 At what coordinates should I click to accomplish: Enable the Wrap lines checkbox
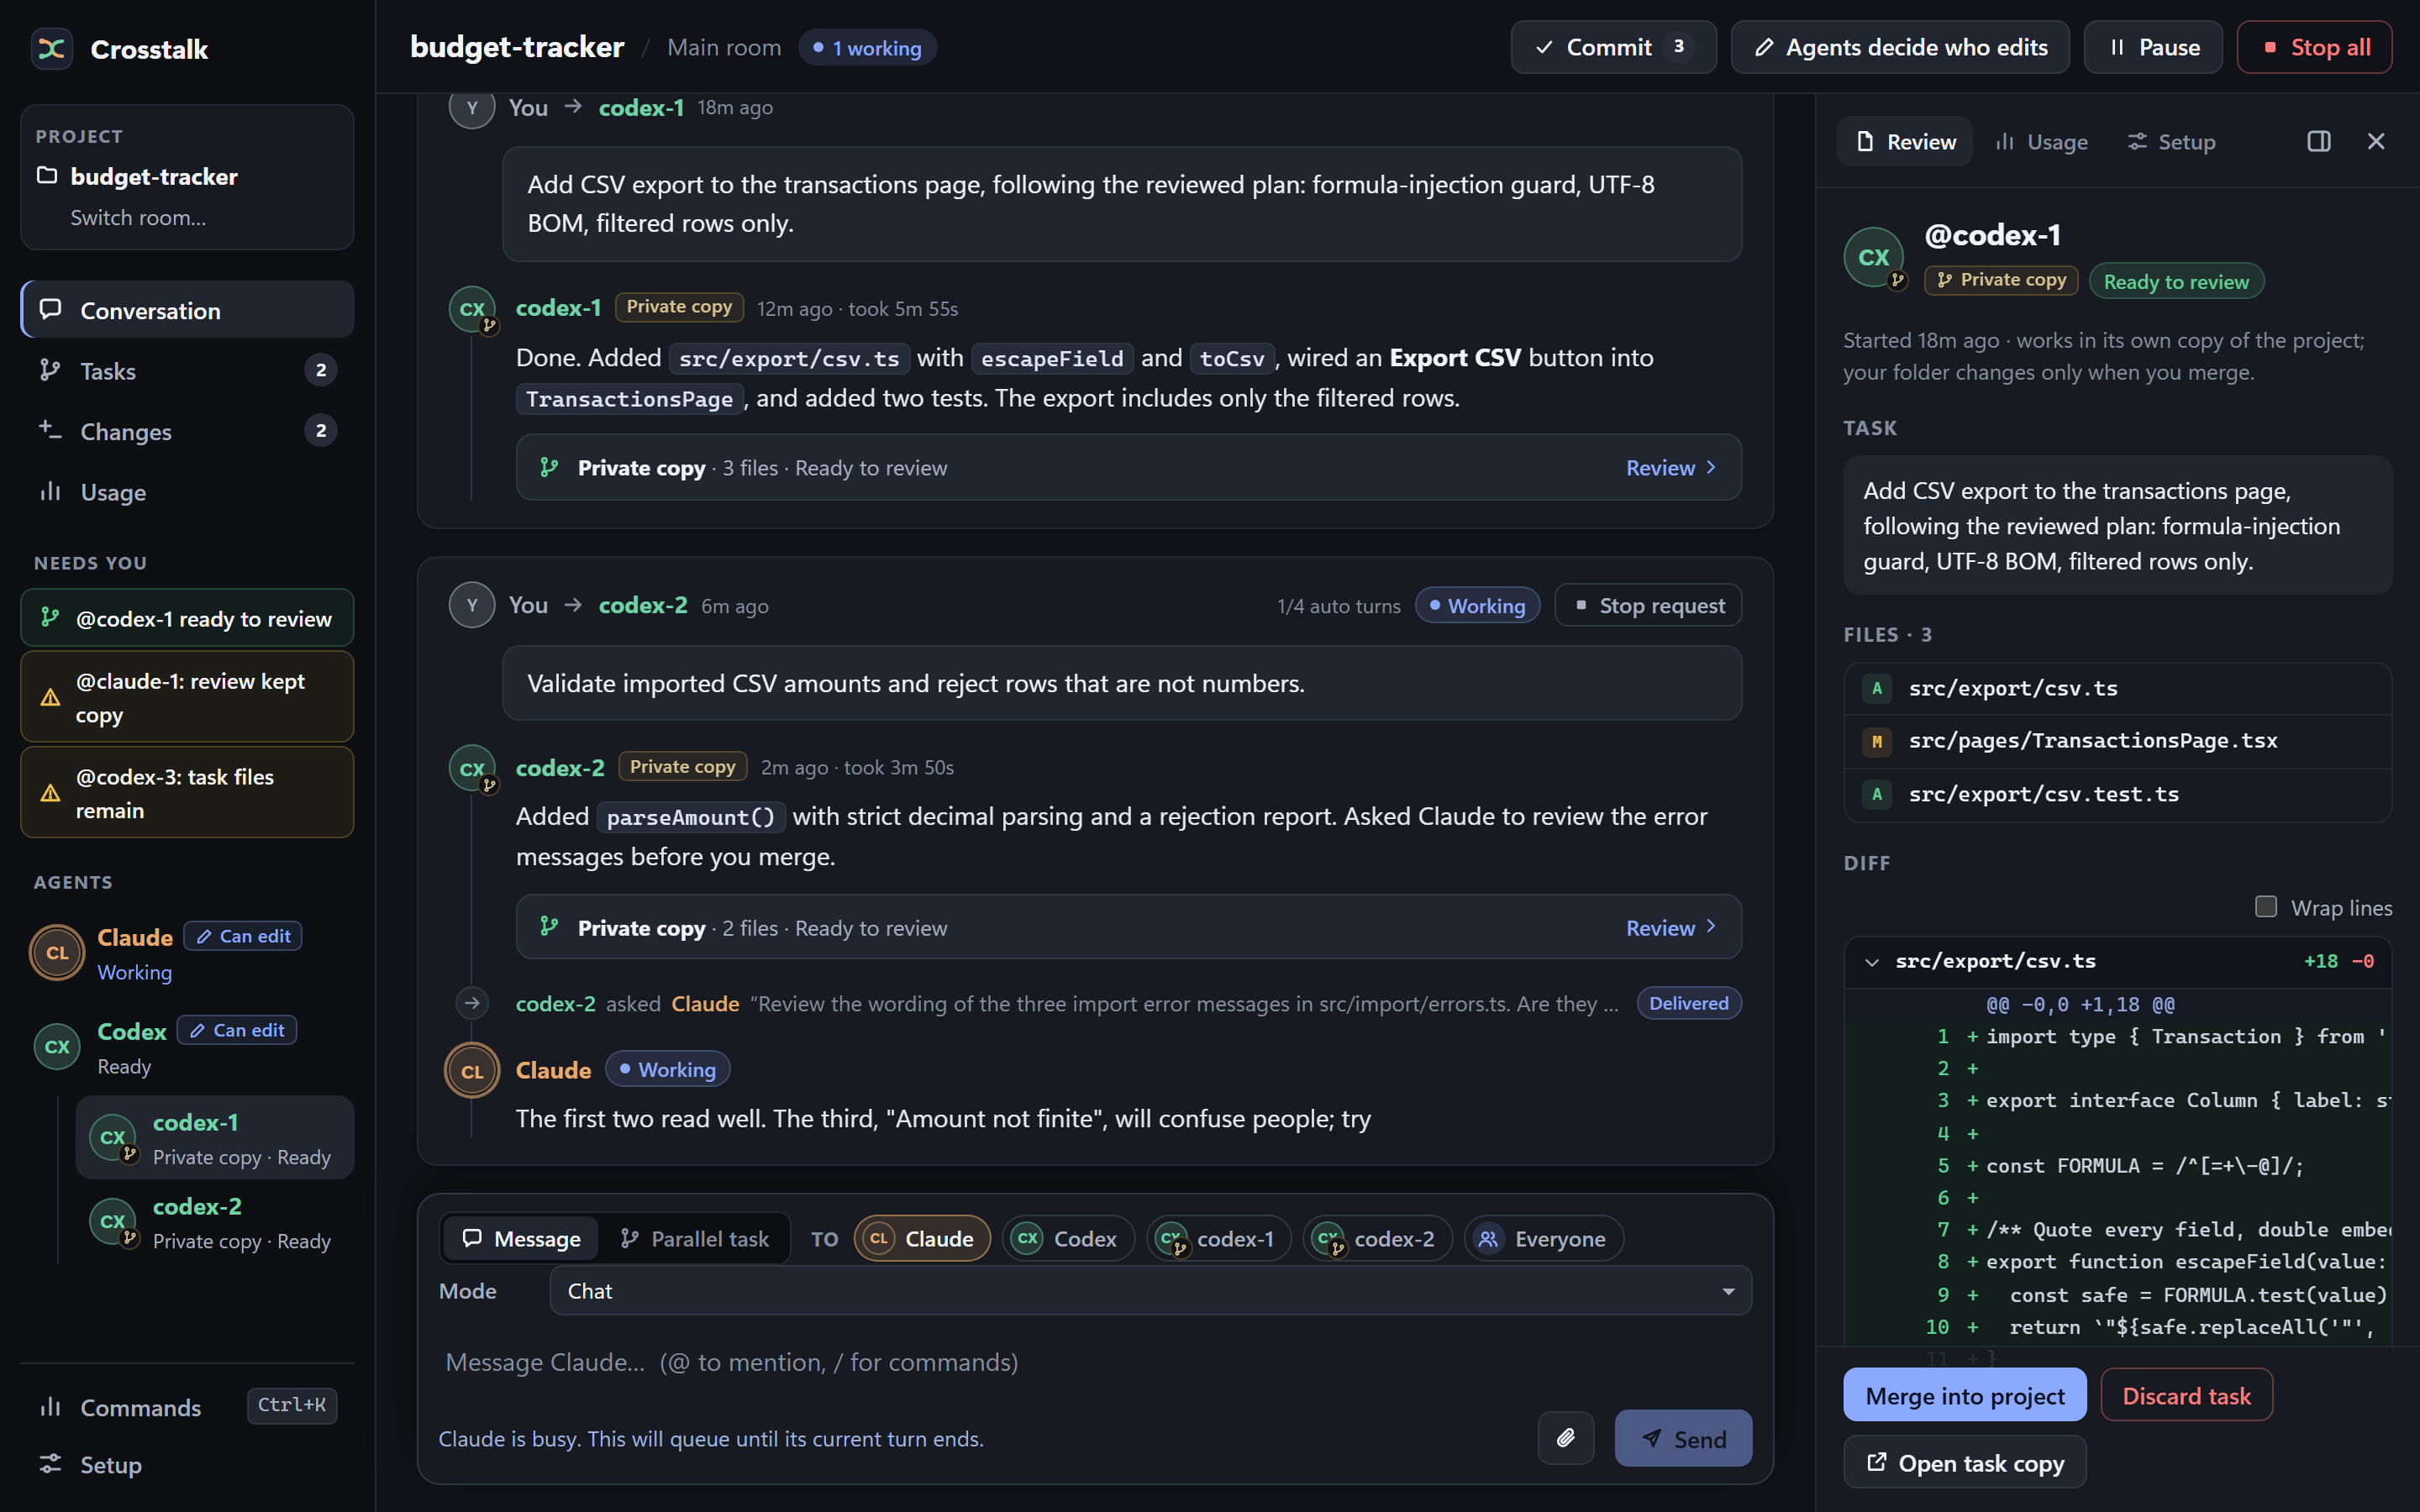[x=2265, y=907]
